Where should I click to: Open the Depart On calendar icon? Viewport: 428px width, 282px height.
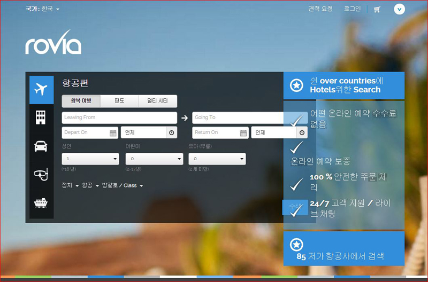[113, 133]
